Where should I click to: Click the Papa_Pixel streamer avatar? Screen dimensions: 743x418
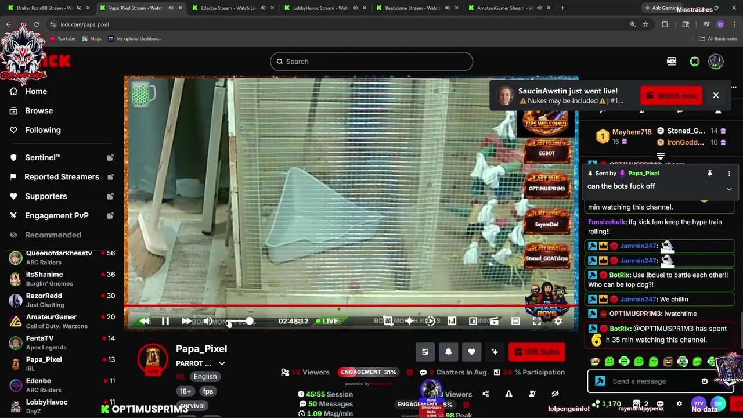(153, 358)
